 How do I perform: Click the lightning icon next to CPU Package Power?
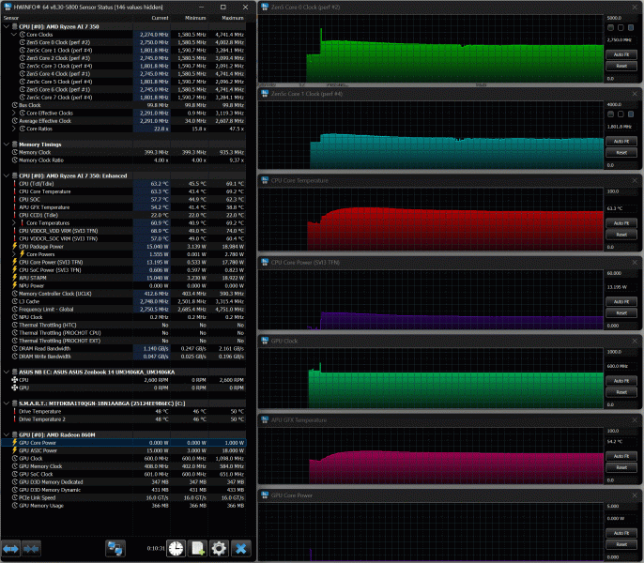15,247
